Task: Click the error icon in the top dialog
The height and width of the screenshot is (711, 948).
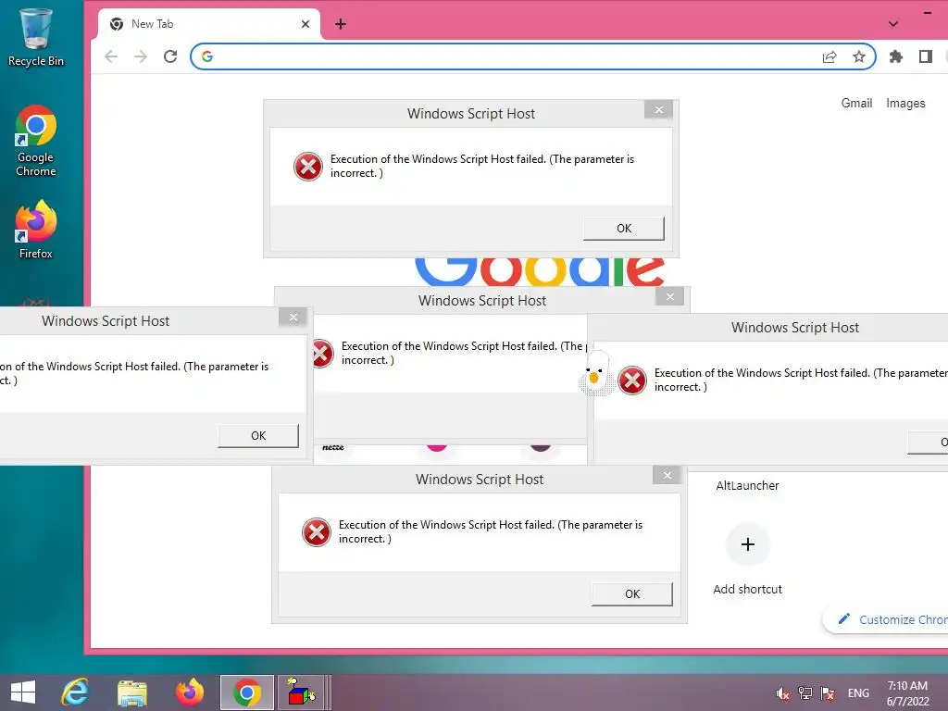Action: point(308,167)
